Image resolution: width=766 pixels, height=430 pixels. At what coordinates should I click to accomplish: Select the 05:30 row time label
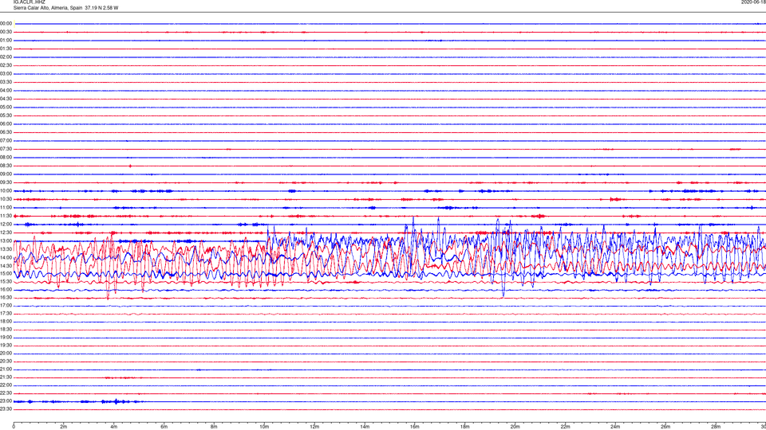(6, 115)
